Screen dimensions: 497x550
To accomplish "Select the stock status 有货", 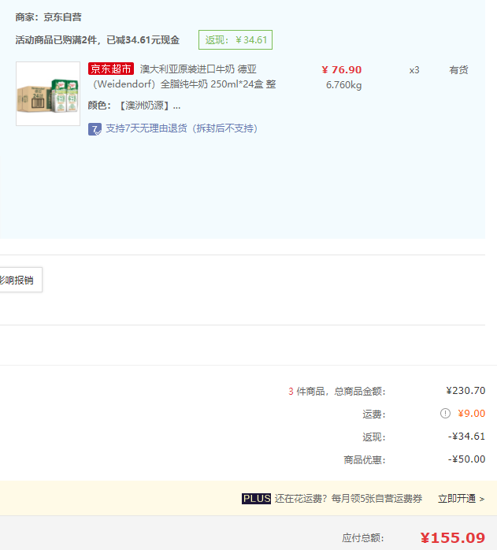I will point(458,70).
